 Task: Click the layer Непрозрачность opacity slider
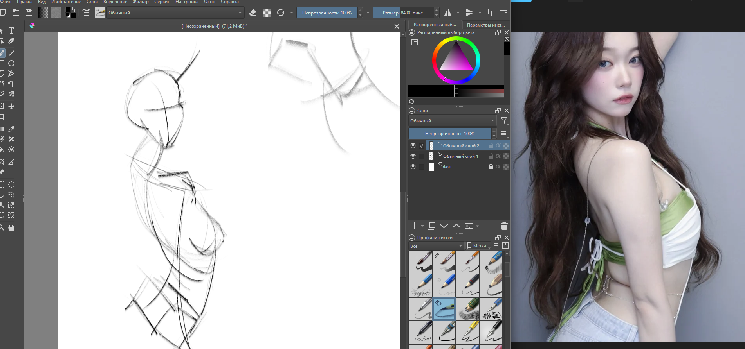[x=450, y=134]
